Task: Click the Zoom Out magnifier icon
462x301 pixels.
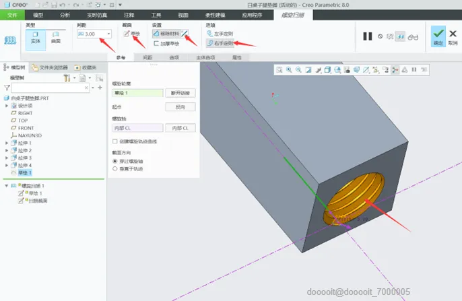Action: point(298,70)
